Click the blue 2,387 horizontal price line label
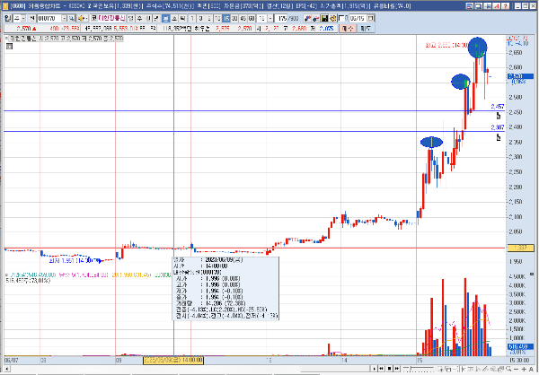539x375 pixels. pos(498,127)
